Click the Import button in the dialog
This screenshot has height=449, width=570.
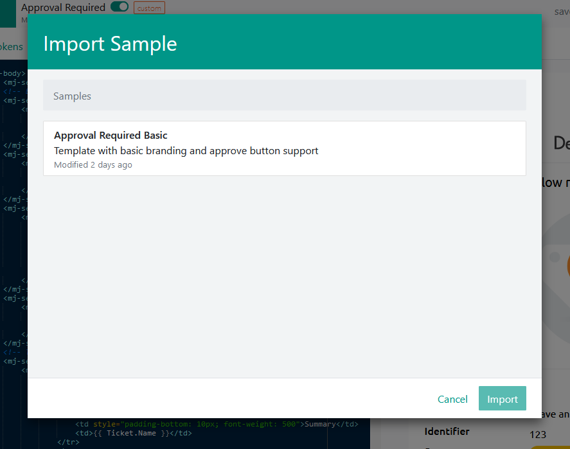[x=502, y=398]
